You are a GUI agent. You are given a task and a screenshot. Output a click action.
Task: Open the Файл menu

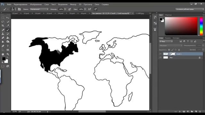(x=9, y=4)
